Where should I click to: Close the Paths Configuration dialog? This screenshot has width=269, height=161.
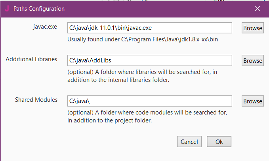[x=258, y=8]
